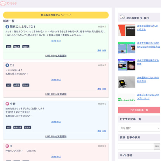Click female ribbon icon beside 小奈
The width and height of the screenshot is (161, 161).
pyautogui.click(x=7, y=104)
